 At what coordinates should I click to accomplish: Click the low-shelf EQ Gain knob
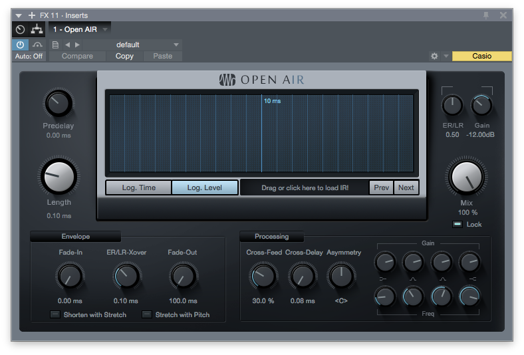pyautogui.click(x=385, y=262)
